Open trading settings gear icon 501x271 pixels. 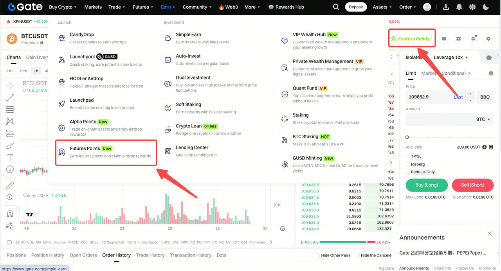pyautogui.click(x=488, y=39)
